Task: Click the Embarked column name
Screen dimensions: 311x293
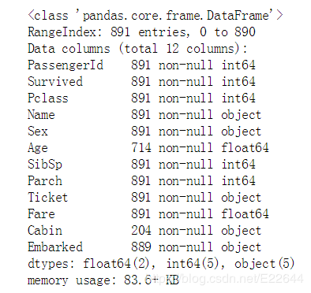Action: pos(55,247)
